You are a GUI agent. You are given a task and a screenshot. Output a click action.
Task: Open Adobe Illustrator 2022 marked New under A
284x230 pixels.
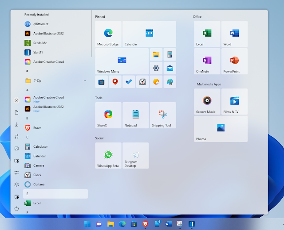(x=55, y=109)
